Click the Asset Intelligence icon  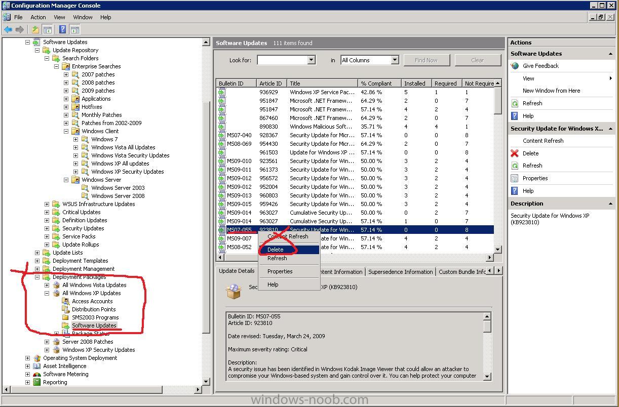click(36, 366)
